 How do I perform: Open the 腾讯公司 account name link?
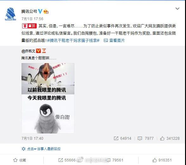pos(29,11)
